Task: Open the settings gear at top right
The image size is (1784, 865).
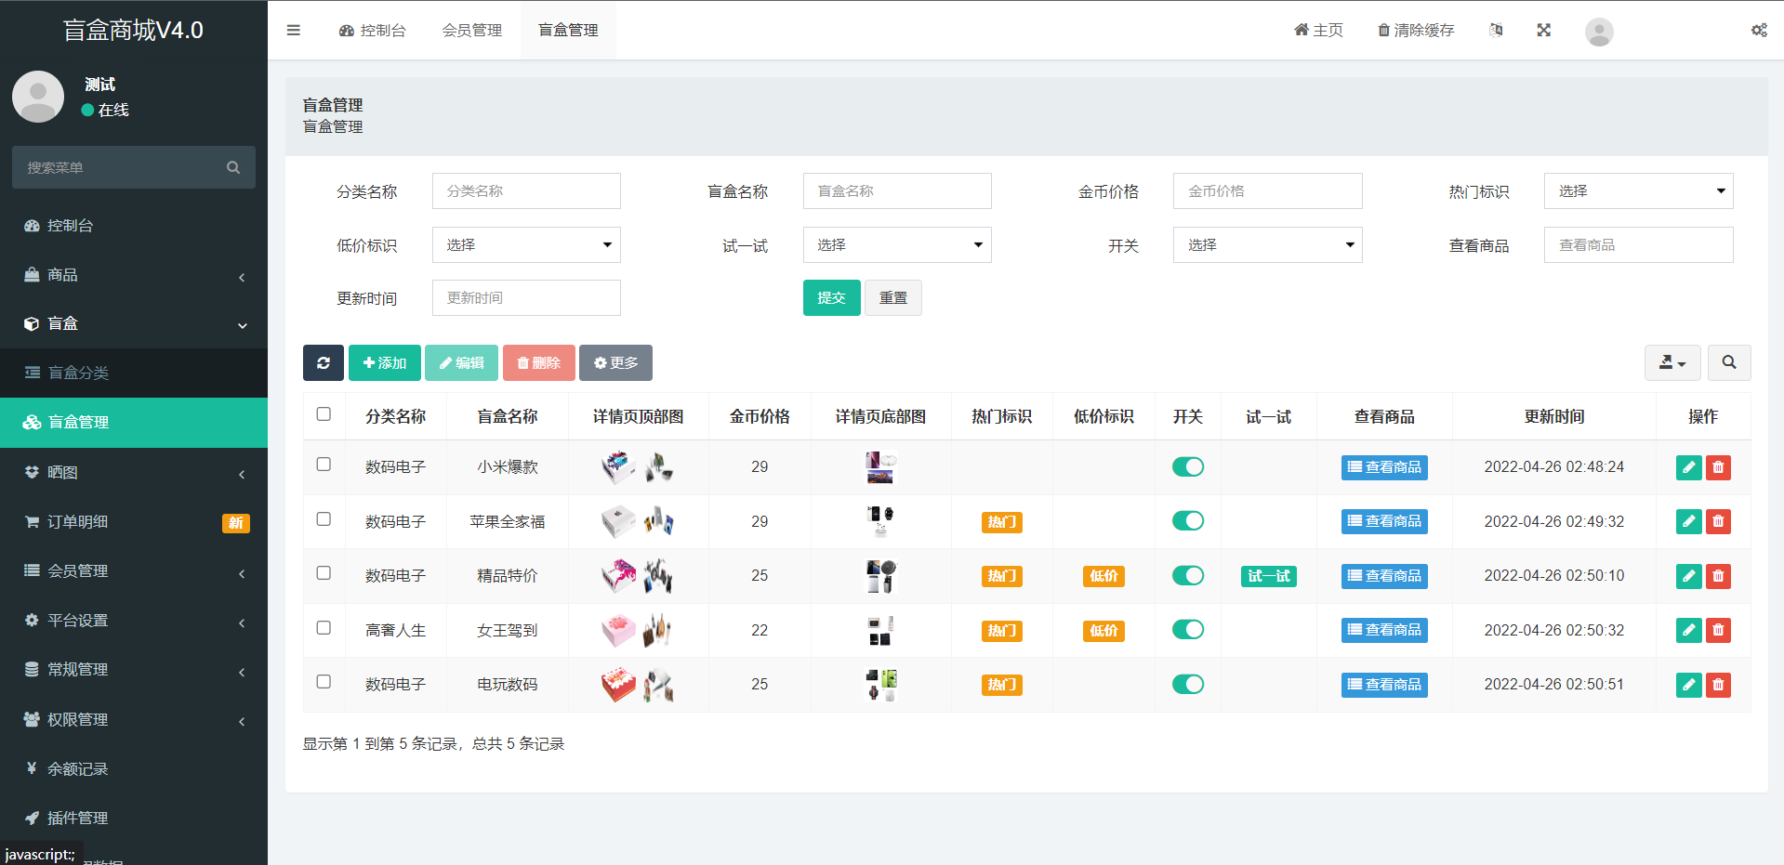Action: pyautogui.click(x=1759, y=30)
